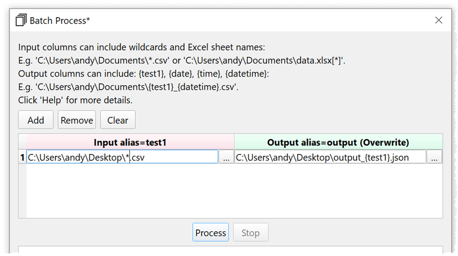Image resolution: width=458 pixels, height=256 pixels.
Task: Select row number 1 header
Action: (x=23, y=157)
